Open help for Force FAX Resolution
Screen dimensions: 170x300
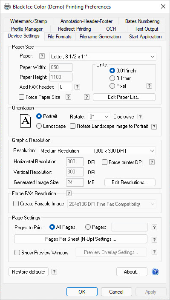(x=69, y=193)
